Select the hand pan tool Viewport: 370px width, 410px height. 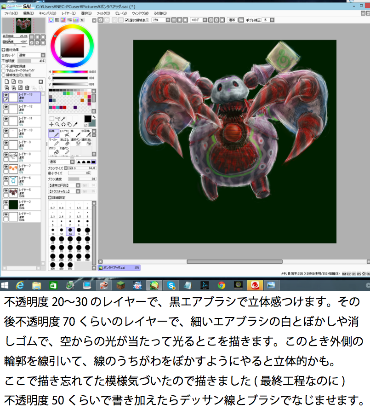[69, 124]
